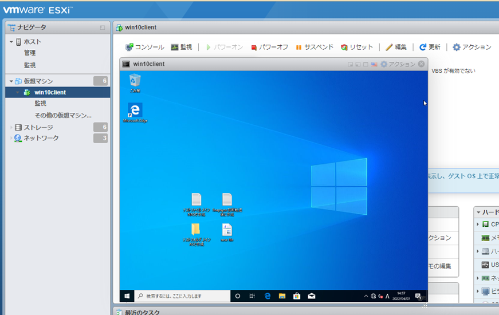This screenshot has height=315, width=499.
Task: Open console window アクション dropdown
Action: pos(398,64)
